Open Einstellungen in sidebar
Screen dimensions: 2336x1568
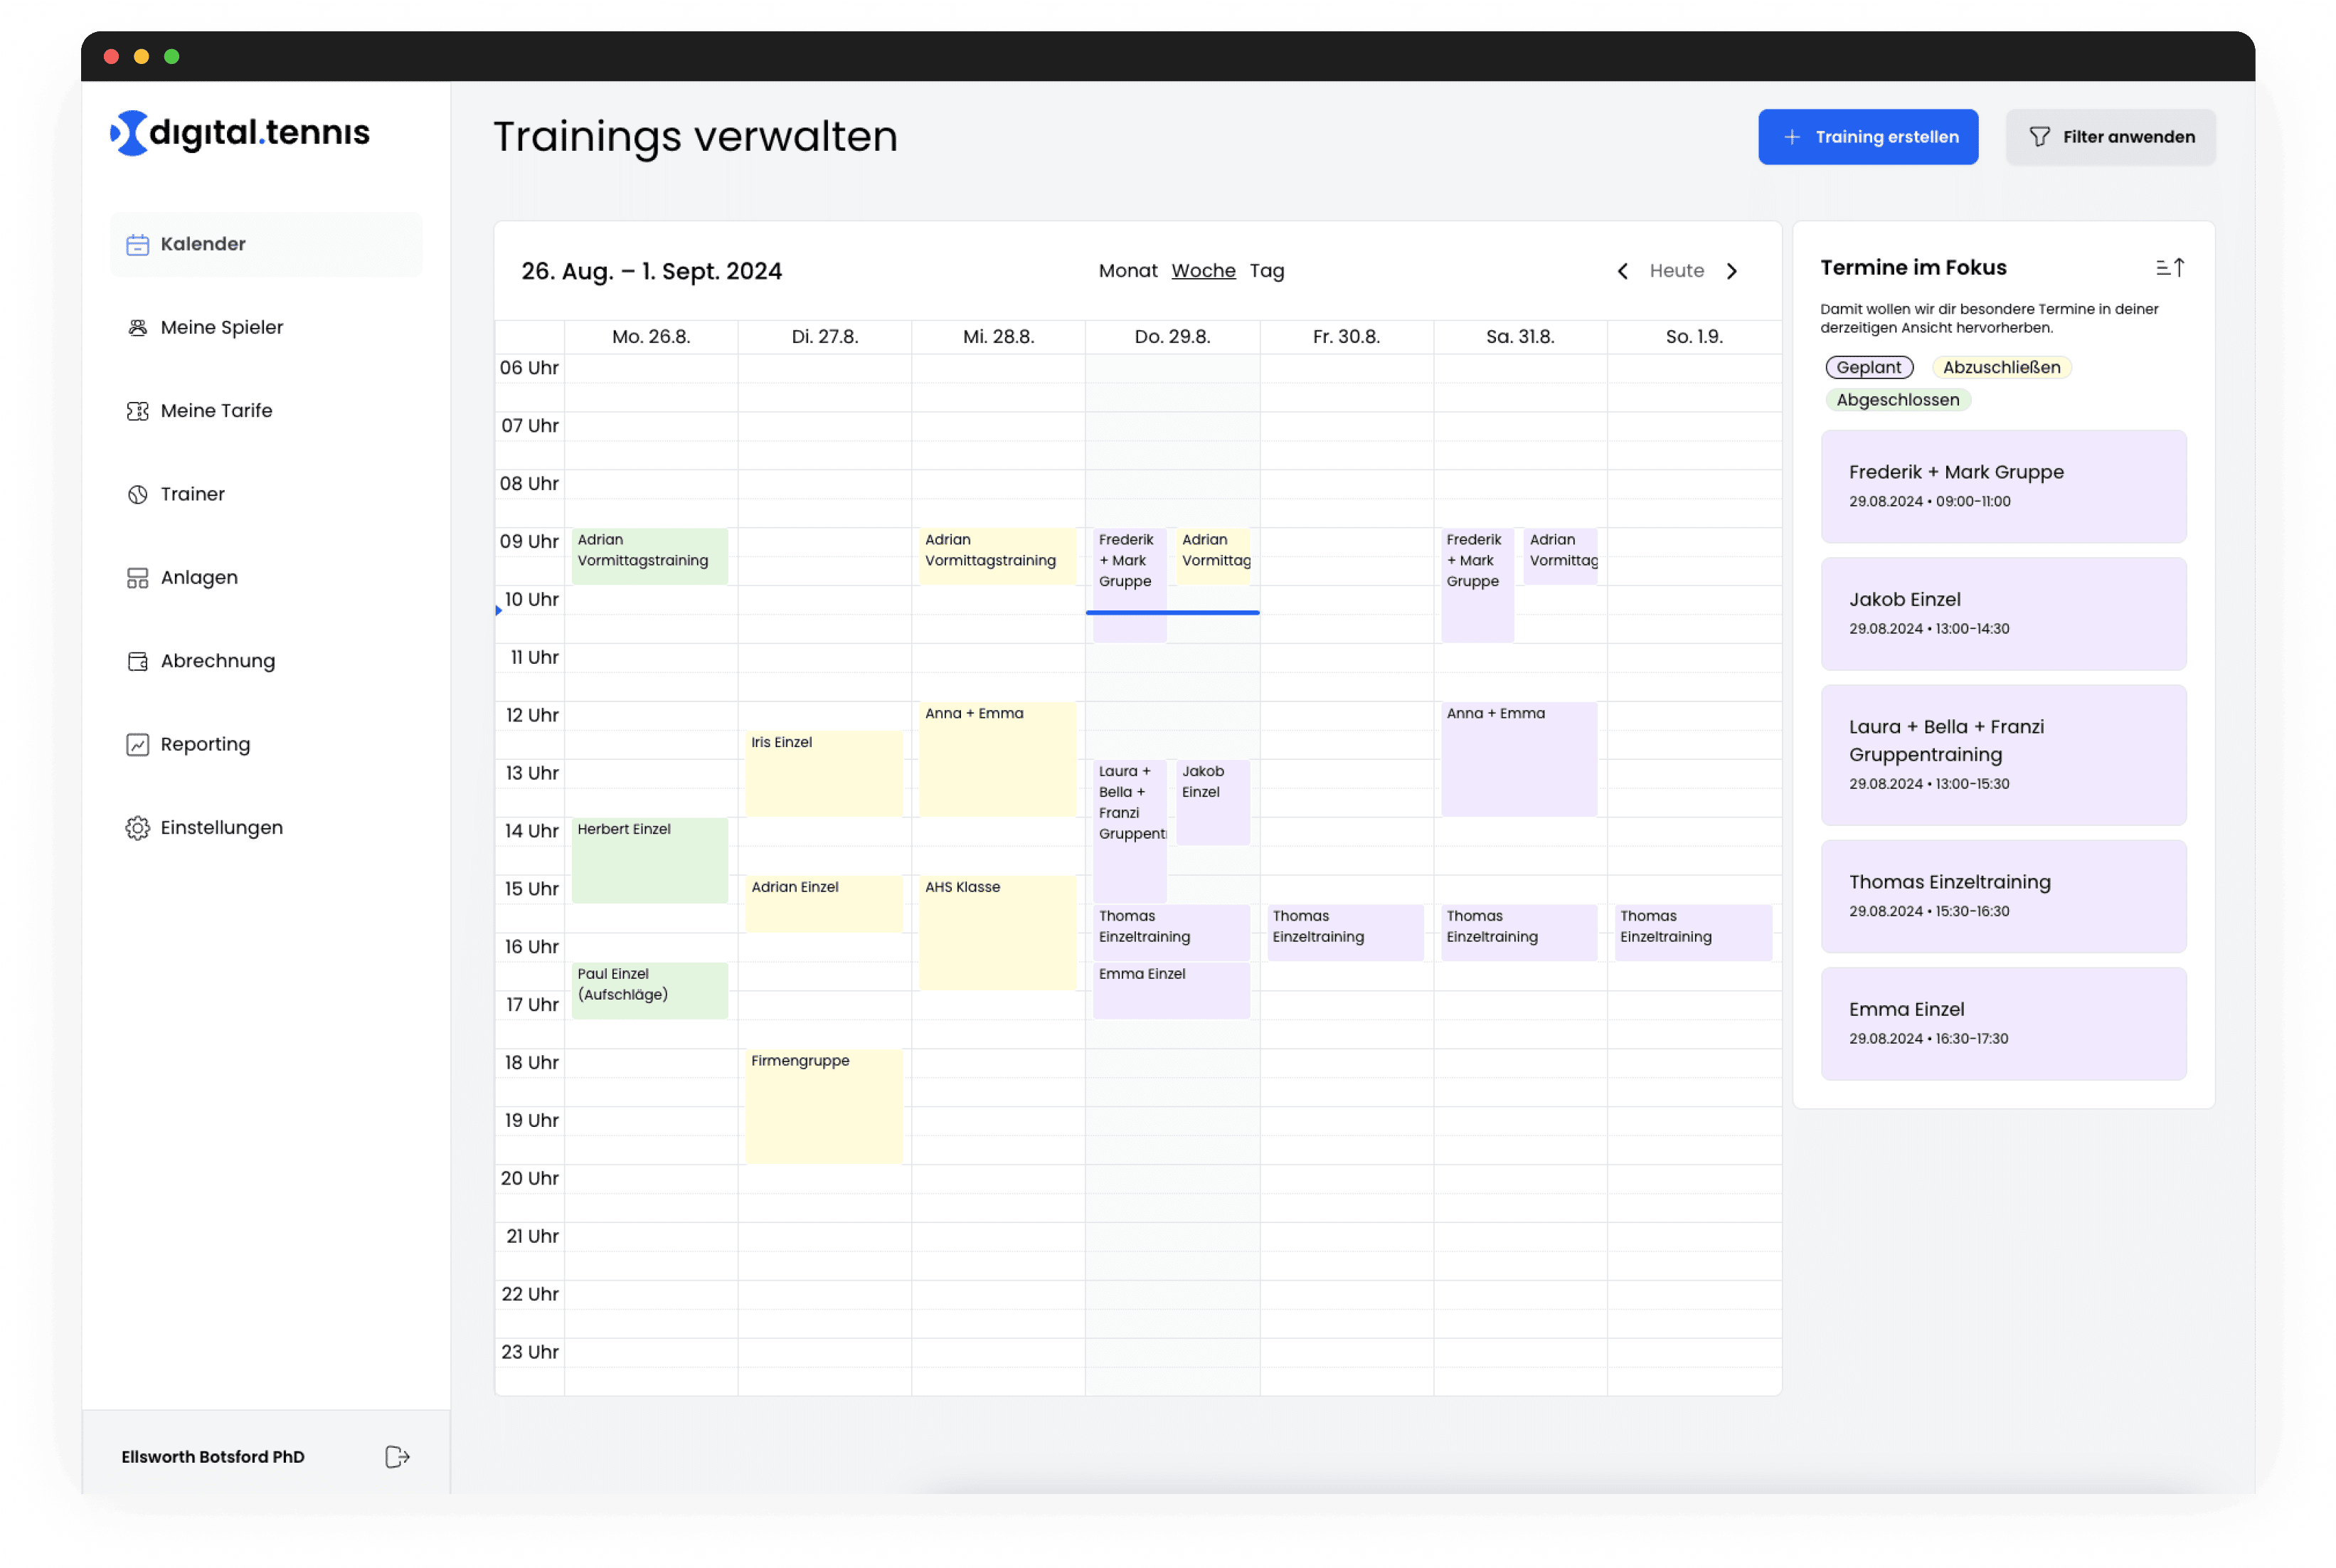coord(266,828)
